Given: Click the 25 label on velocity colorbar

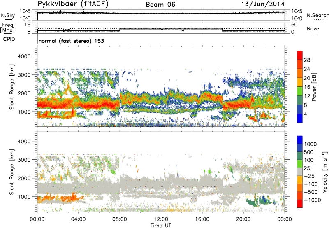Looking at the screenshot, I should 307,168.
